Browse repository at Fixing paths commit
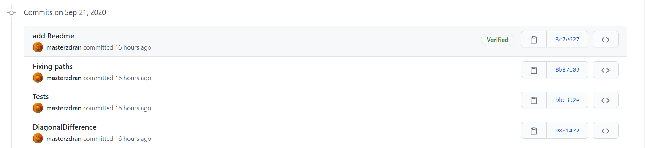Screen dimensions: 645x148 pyautogui.click(x=605, y=70)
